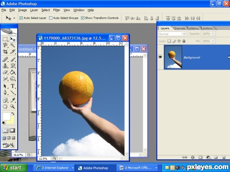
Task: Open the File menu
Action: pyautogui.click(x=4, y=10)
